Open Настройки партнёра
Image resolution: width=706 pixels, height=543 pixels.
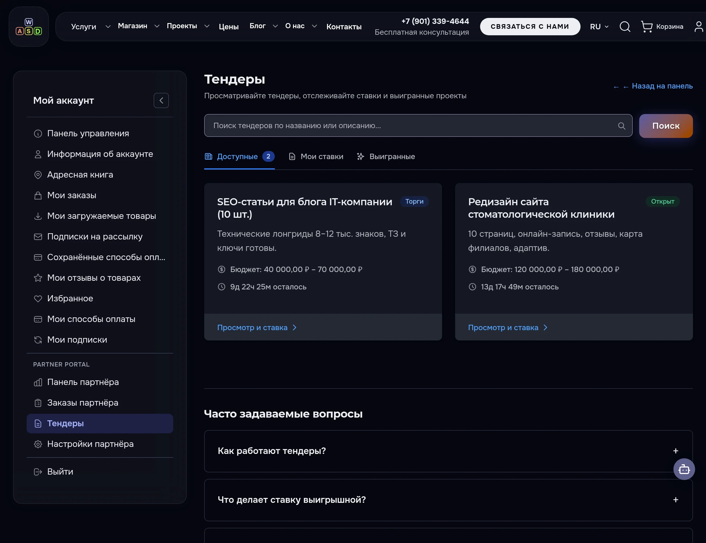pos(100,444)
